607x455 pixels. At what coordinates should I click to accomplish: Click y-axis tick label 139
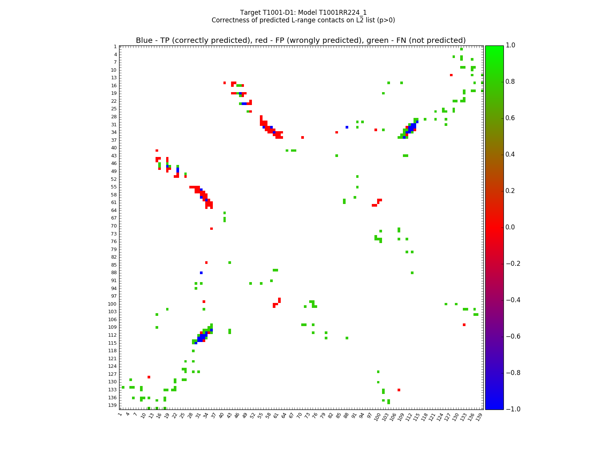point(112,405)
